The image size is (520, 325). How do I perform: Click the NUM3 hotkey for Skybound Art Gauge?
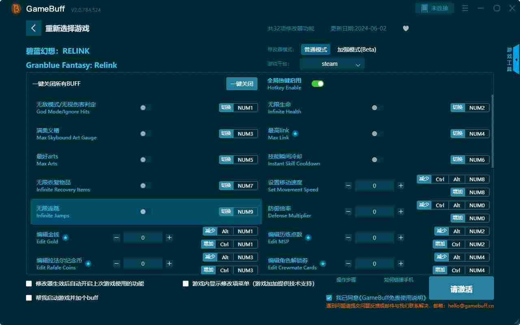(245, 134)
